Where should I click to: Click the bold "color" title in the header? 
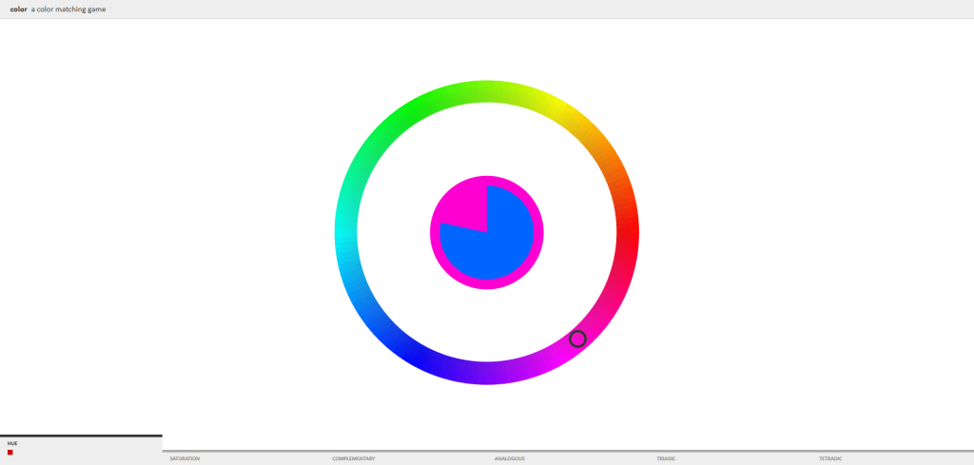point(17,9)
